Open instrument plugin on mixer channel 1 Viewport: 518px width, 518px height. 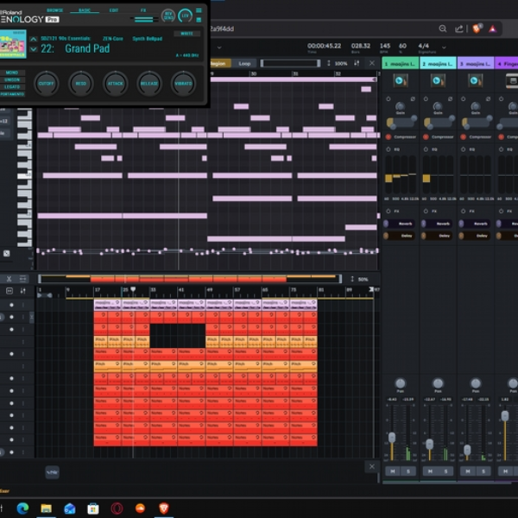[400, 80]
